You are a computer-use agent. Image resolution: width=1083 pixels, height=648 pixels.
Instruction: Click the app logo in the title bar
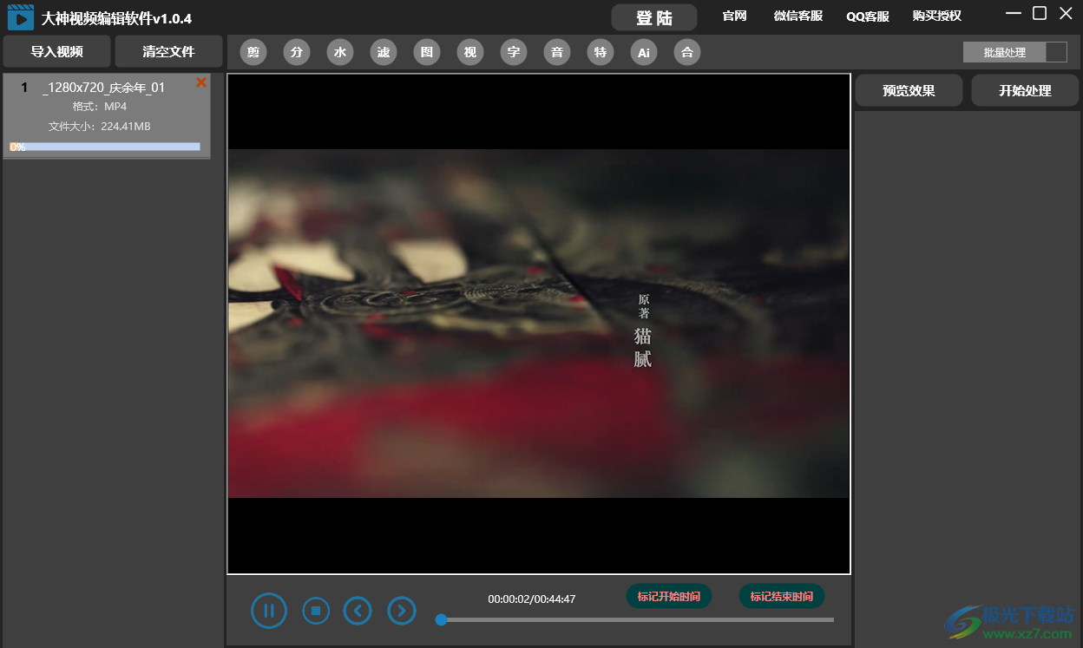(x=21, y=16)
